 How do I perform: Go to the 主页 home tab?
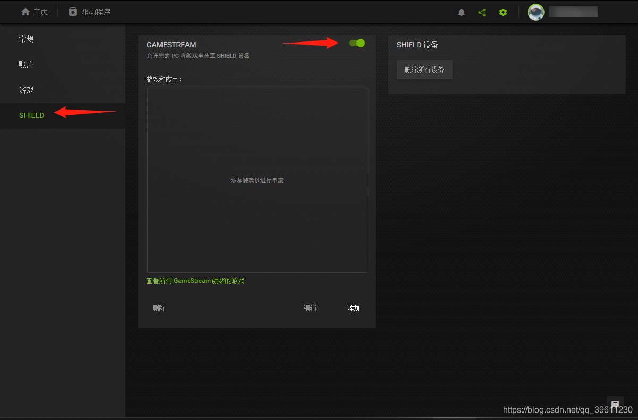tap(35, 12)
